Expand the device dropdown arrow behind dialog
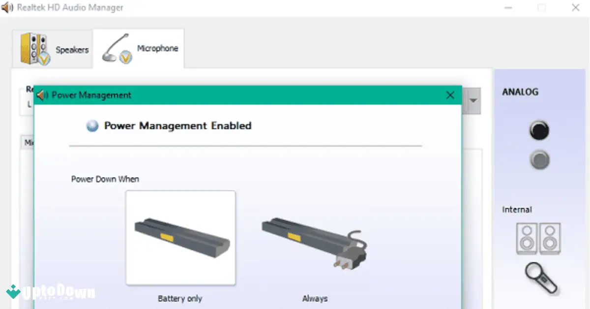The height and width of the screenshot is (309, 590). (x=473, y=101)
